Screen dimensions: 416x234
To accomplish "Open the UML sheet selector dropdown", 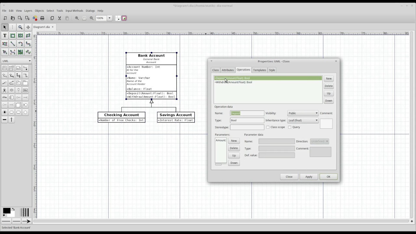I will click(x=16, y=61).
